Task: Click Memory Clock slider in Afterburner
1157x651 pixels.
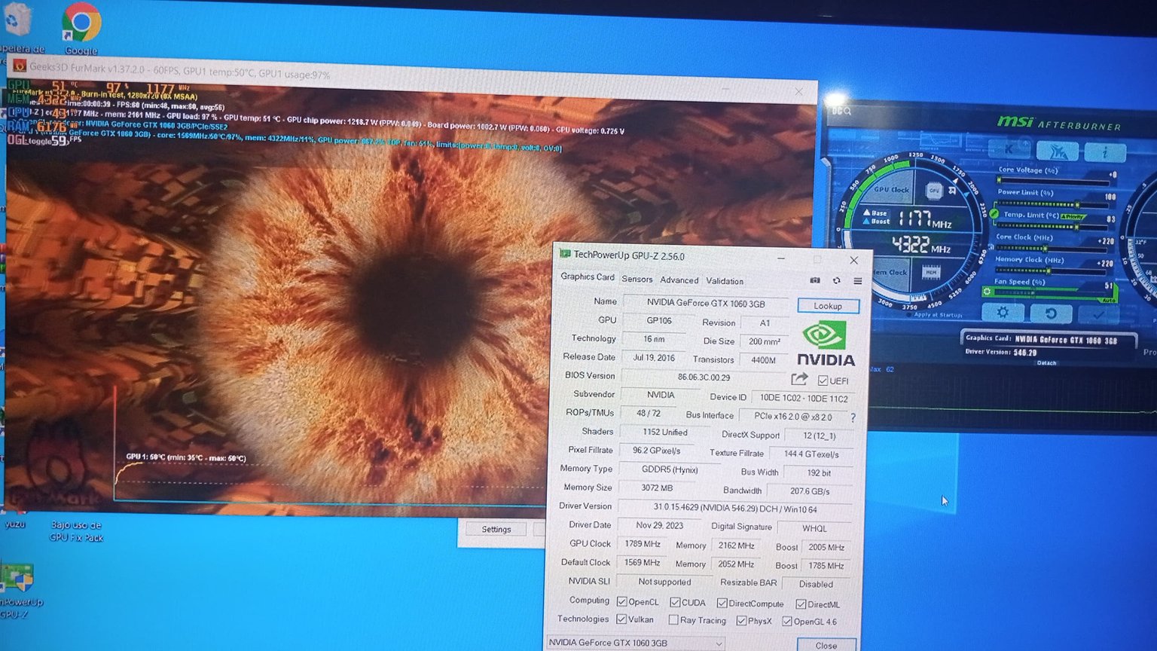Action: [x=1049, y=270]
